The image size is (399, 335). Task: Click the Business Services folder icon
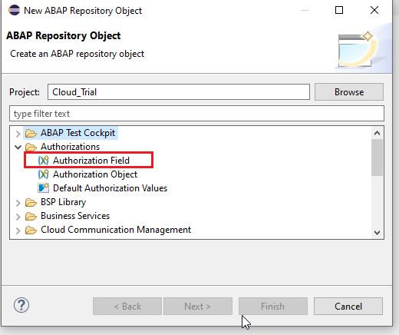coord(31,216)
